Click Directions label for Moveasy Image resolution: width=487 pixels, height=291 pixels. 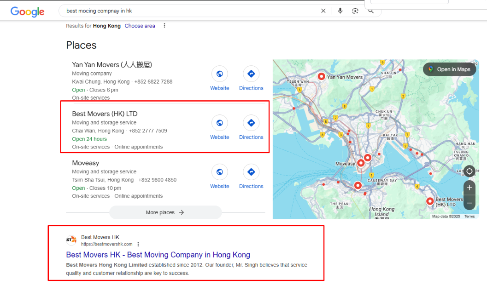pos(251,186)
